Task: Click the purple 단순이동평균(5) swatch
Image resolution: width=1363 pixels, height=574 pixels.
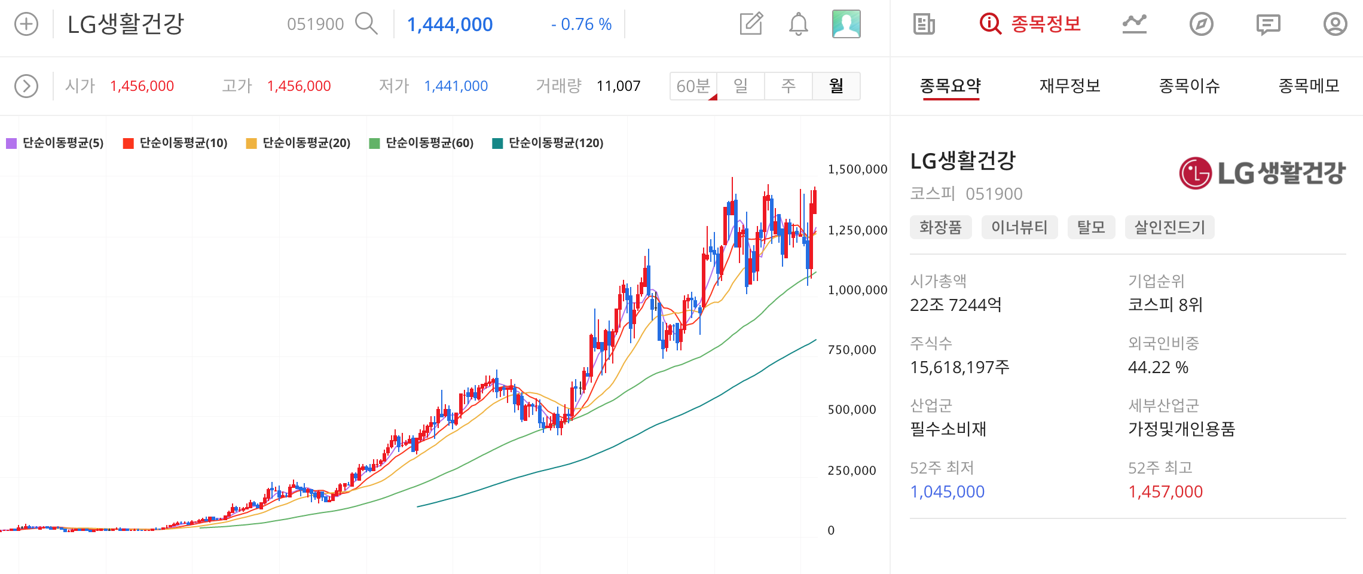Action: pos(11,143)
